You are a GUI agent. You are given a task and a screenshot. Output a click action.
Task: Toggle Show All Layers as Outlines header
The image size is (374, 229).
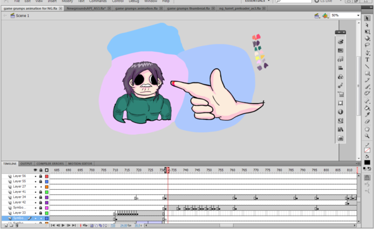click(46, 170)
